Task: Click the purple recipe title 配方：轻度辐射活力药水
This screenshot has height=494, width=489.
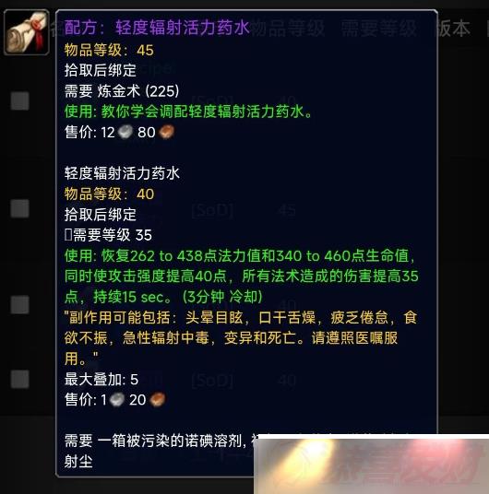Action: pyautogui.click(x=157, y=28)
